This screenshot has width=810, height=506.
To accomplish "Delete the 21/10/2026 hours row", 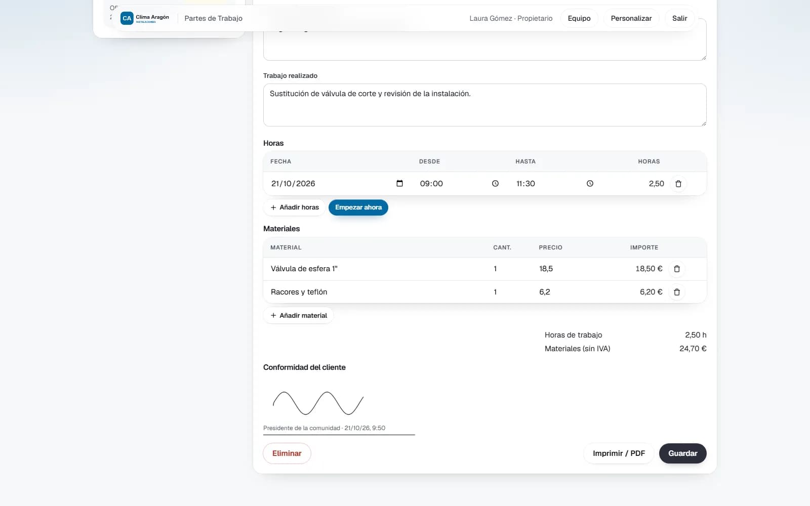I will [678, 184].
